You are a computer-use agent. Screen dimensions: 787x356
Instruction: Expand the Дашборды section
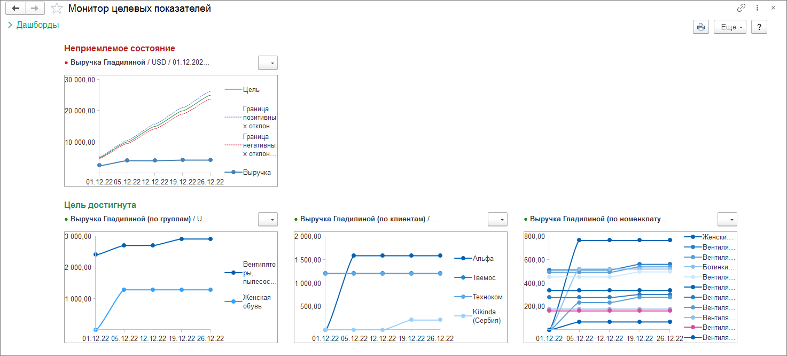[x=33, y=25]
